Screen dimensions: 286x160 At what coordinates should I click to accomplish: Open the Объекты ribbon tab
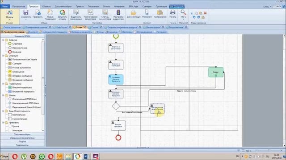click(46, 7)
